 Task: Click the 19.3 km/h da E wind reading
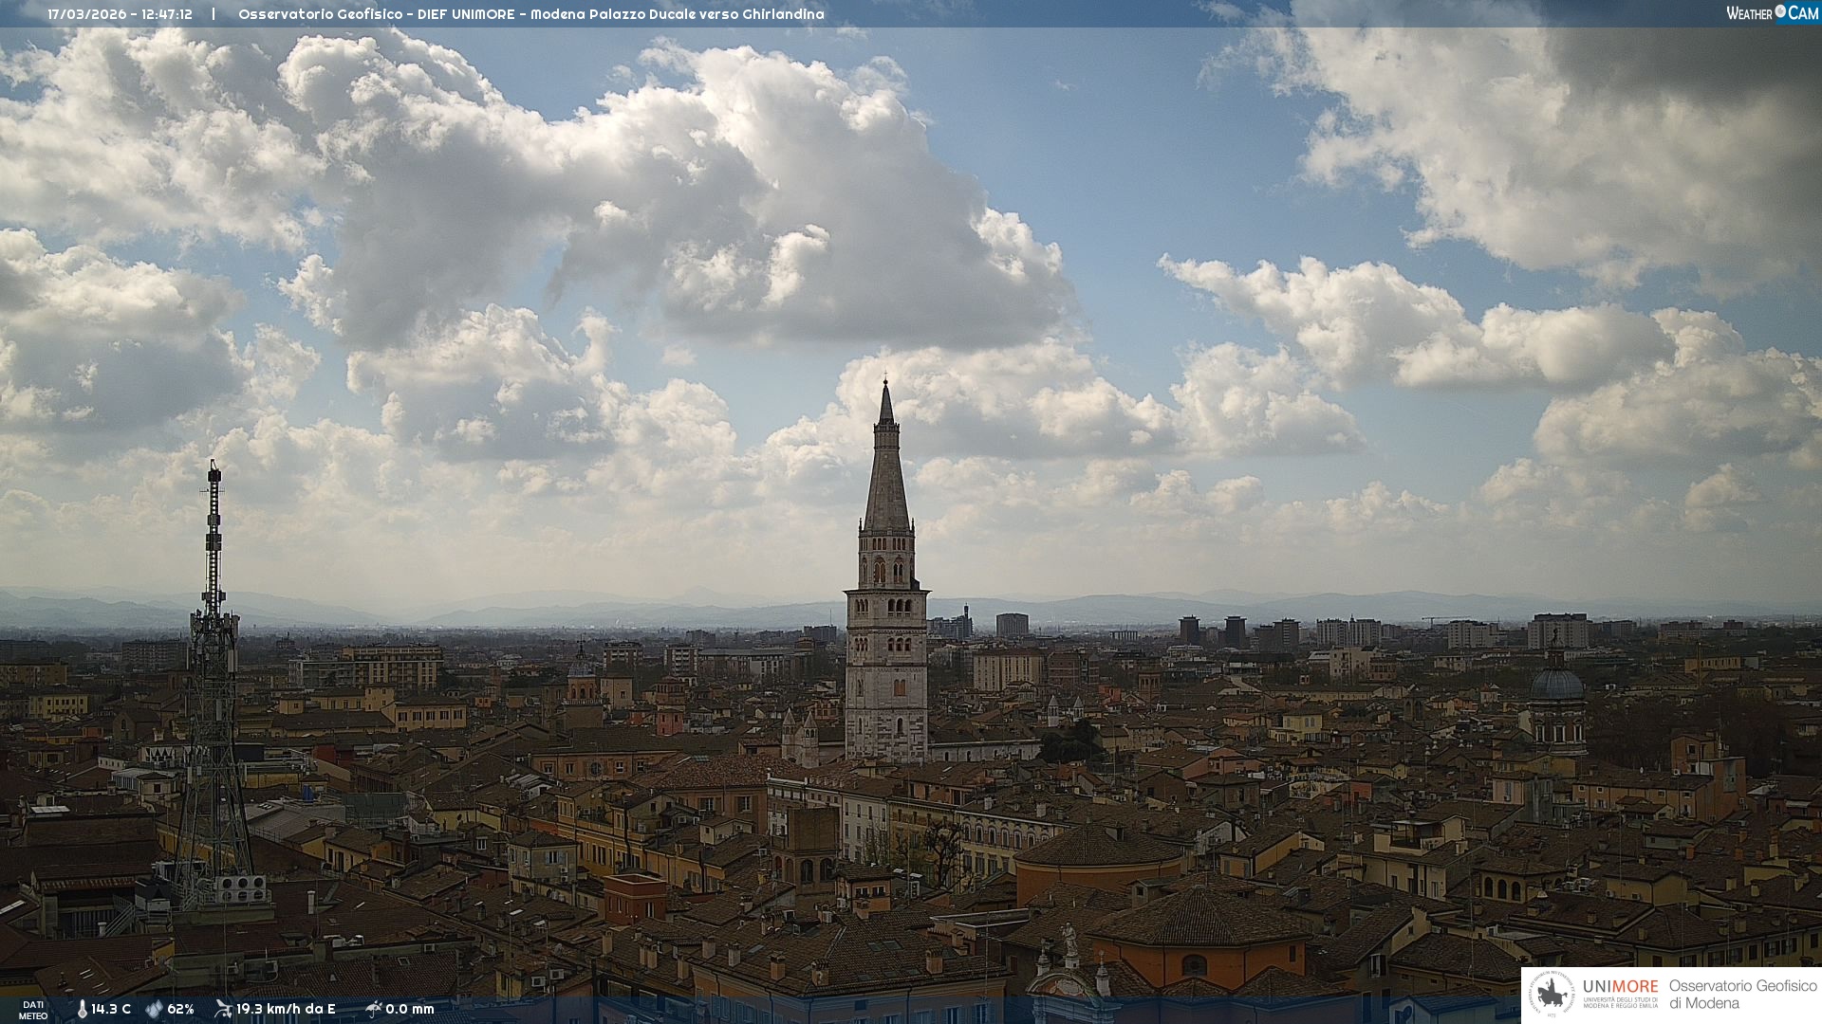286,1010
